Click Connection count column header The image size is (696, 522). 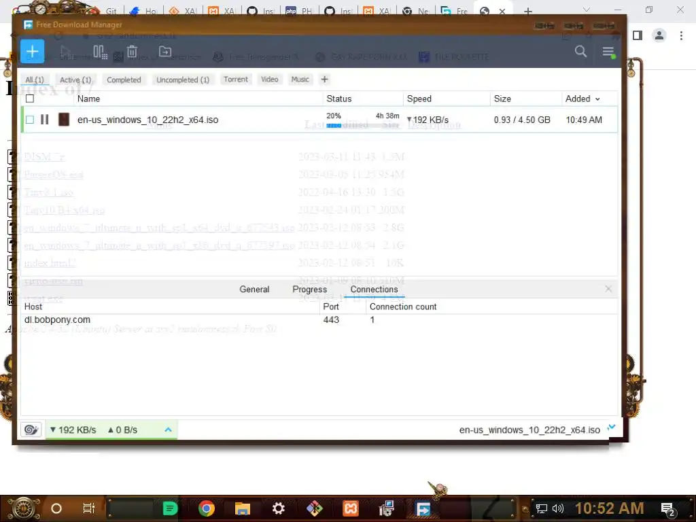point(403,307)
